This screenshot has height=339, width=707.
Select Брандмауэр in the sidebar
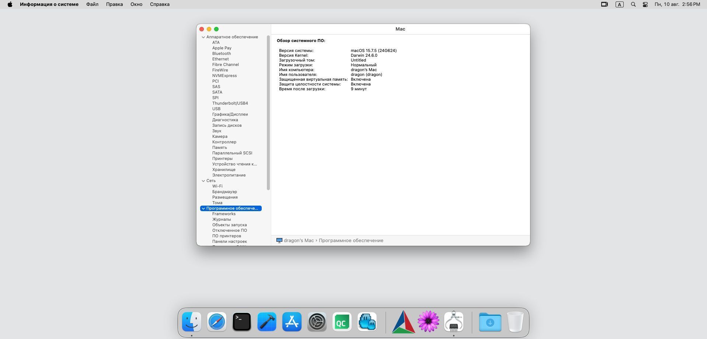[224, 192]
